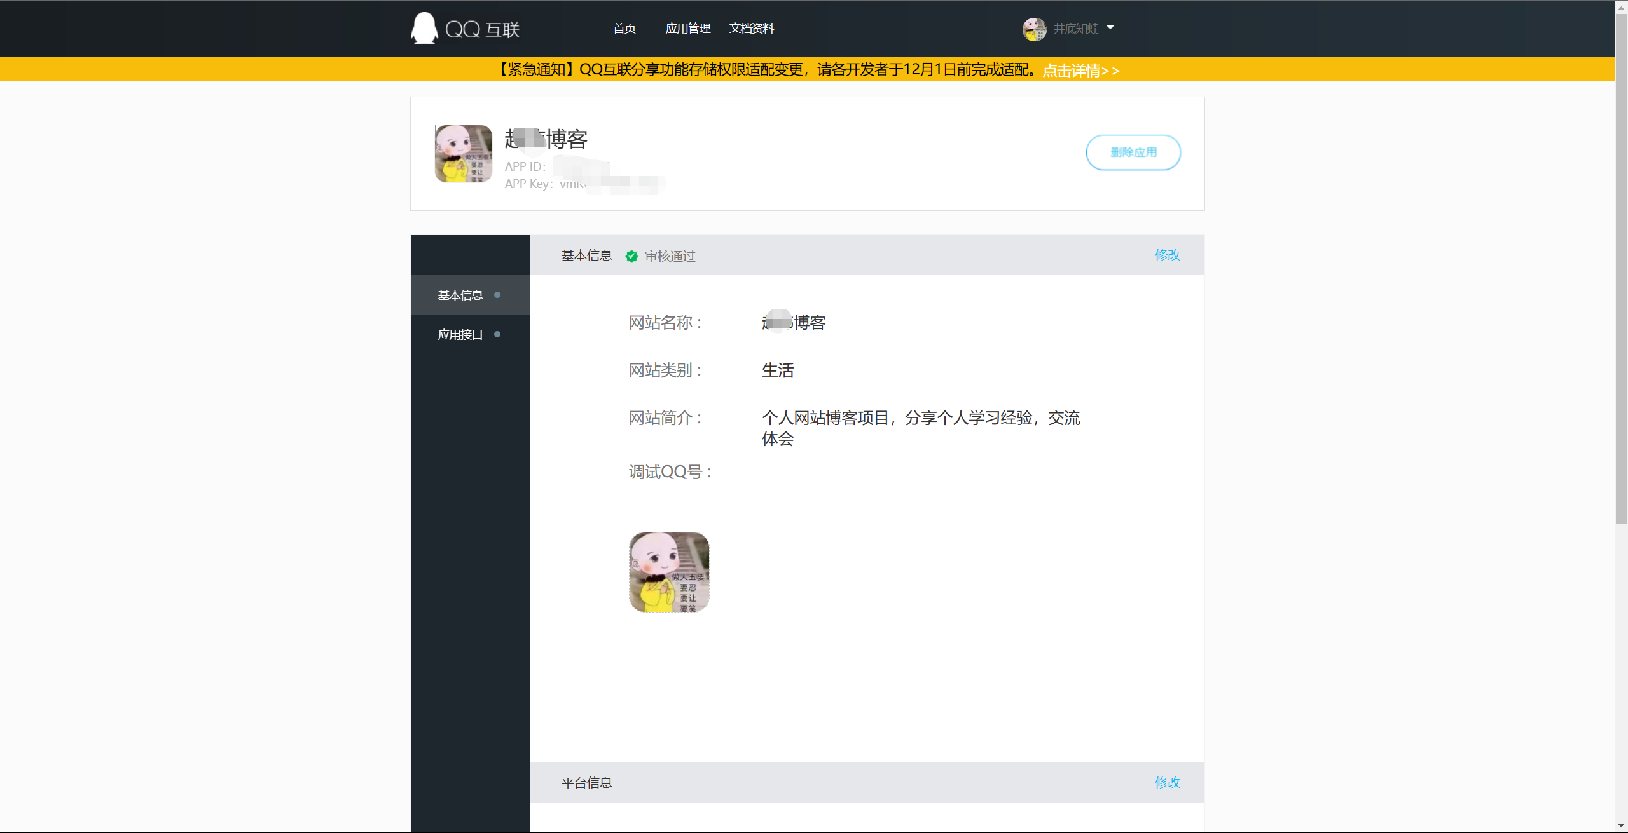Screen dimensions: 1628x833
Task: Click 修改 in the 平台信息 section
Action: (1167, 782)
